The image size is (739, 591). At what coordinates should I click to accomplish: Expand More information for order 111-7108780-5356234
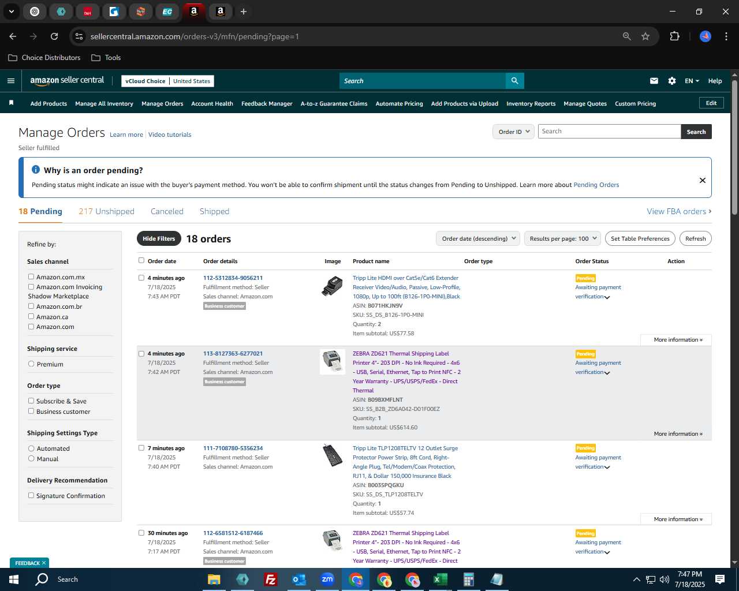(x=676, y=519)
